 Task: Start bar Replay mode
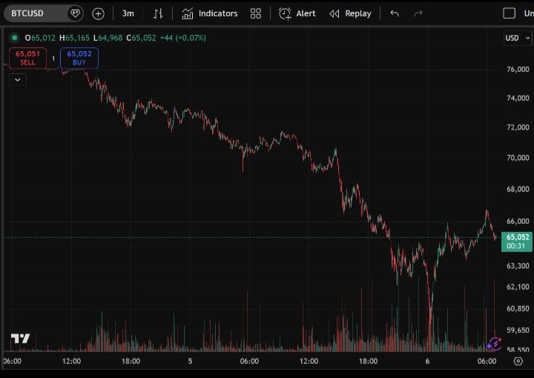point(350,13)
